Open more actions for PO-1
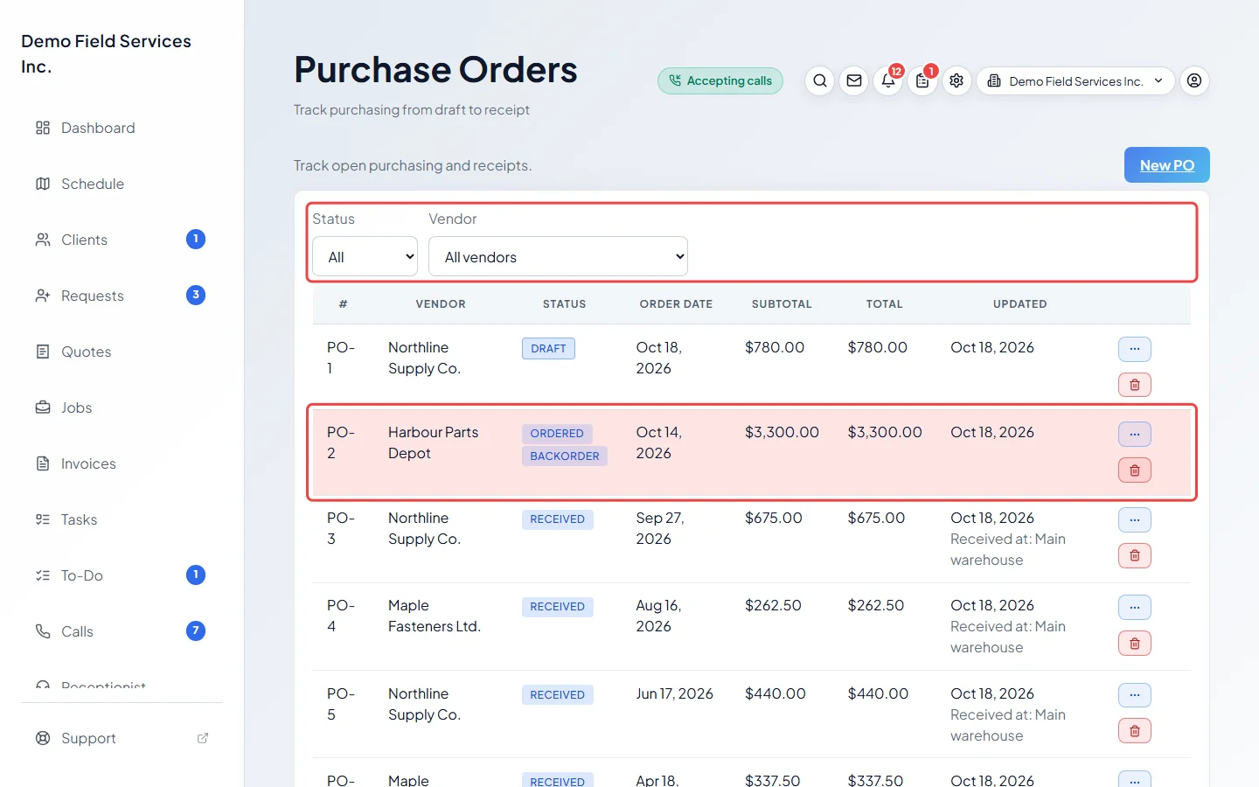 [1135, 349]
